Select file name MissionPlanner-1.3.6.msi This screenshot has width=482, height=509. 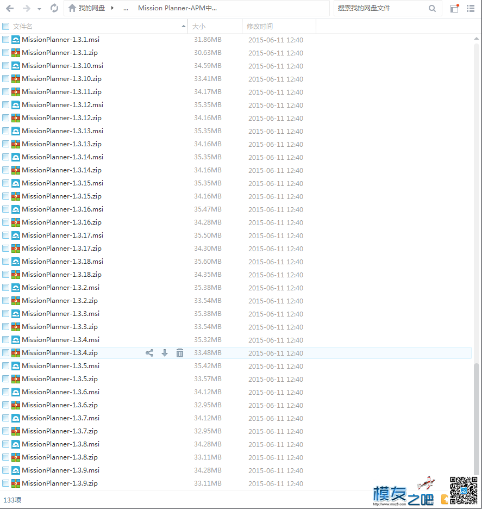point(61,392)
